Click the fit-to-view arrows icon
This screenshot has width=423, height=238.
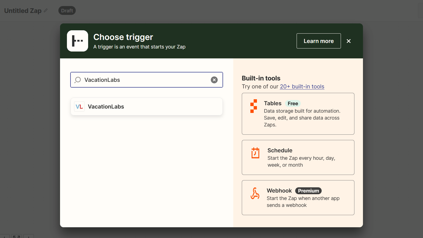[x=17, y=236]
